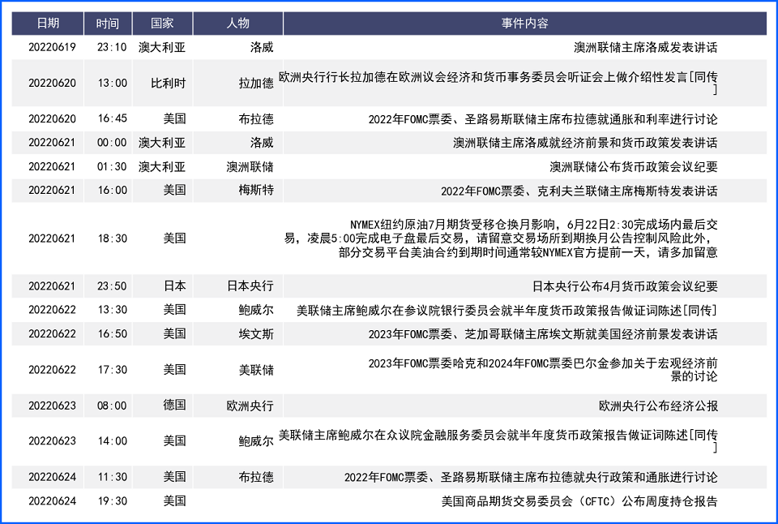Select event 鲍威尔在参议院银行委员会 testimony
This screenshot has height=524, width=778.
(507, 311)
